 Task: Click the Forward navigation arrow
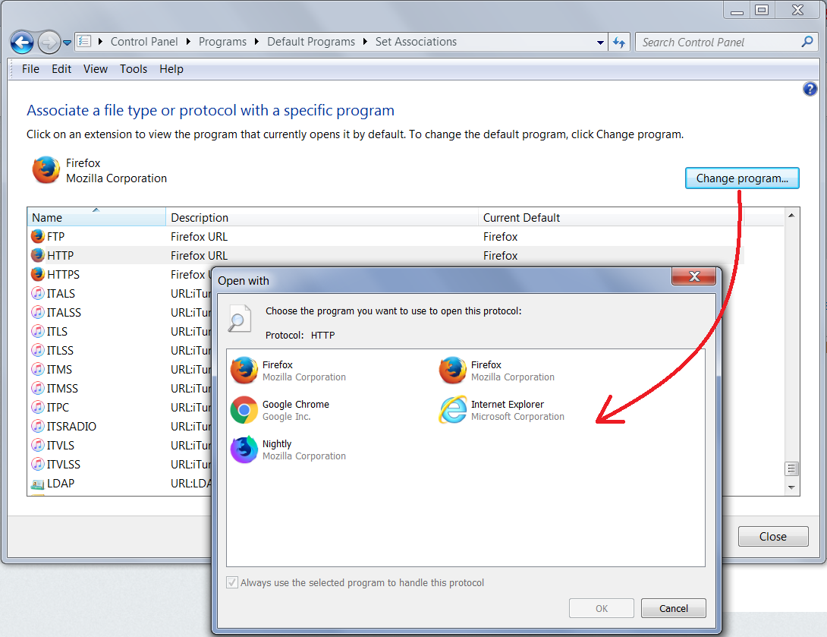tap(49, 43)
